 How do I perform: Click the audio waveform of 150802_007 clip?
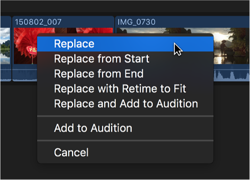(25, 75)
